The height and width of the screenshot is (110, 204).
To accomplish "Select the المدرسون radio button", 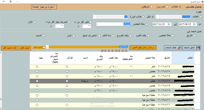I will (167, 7).
